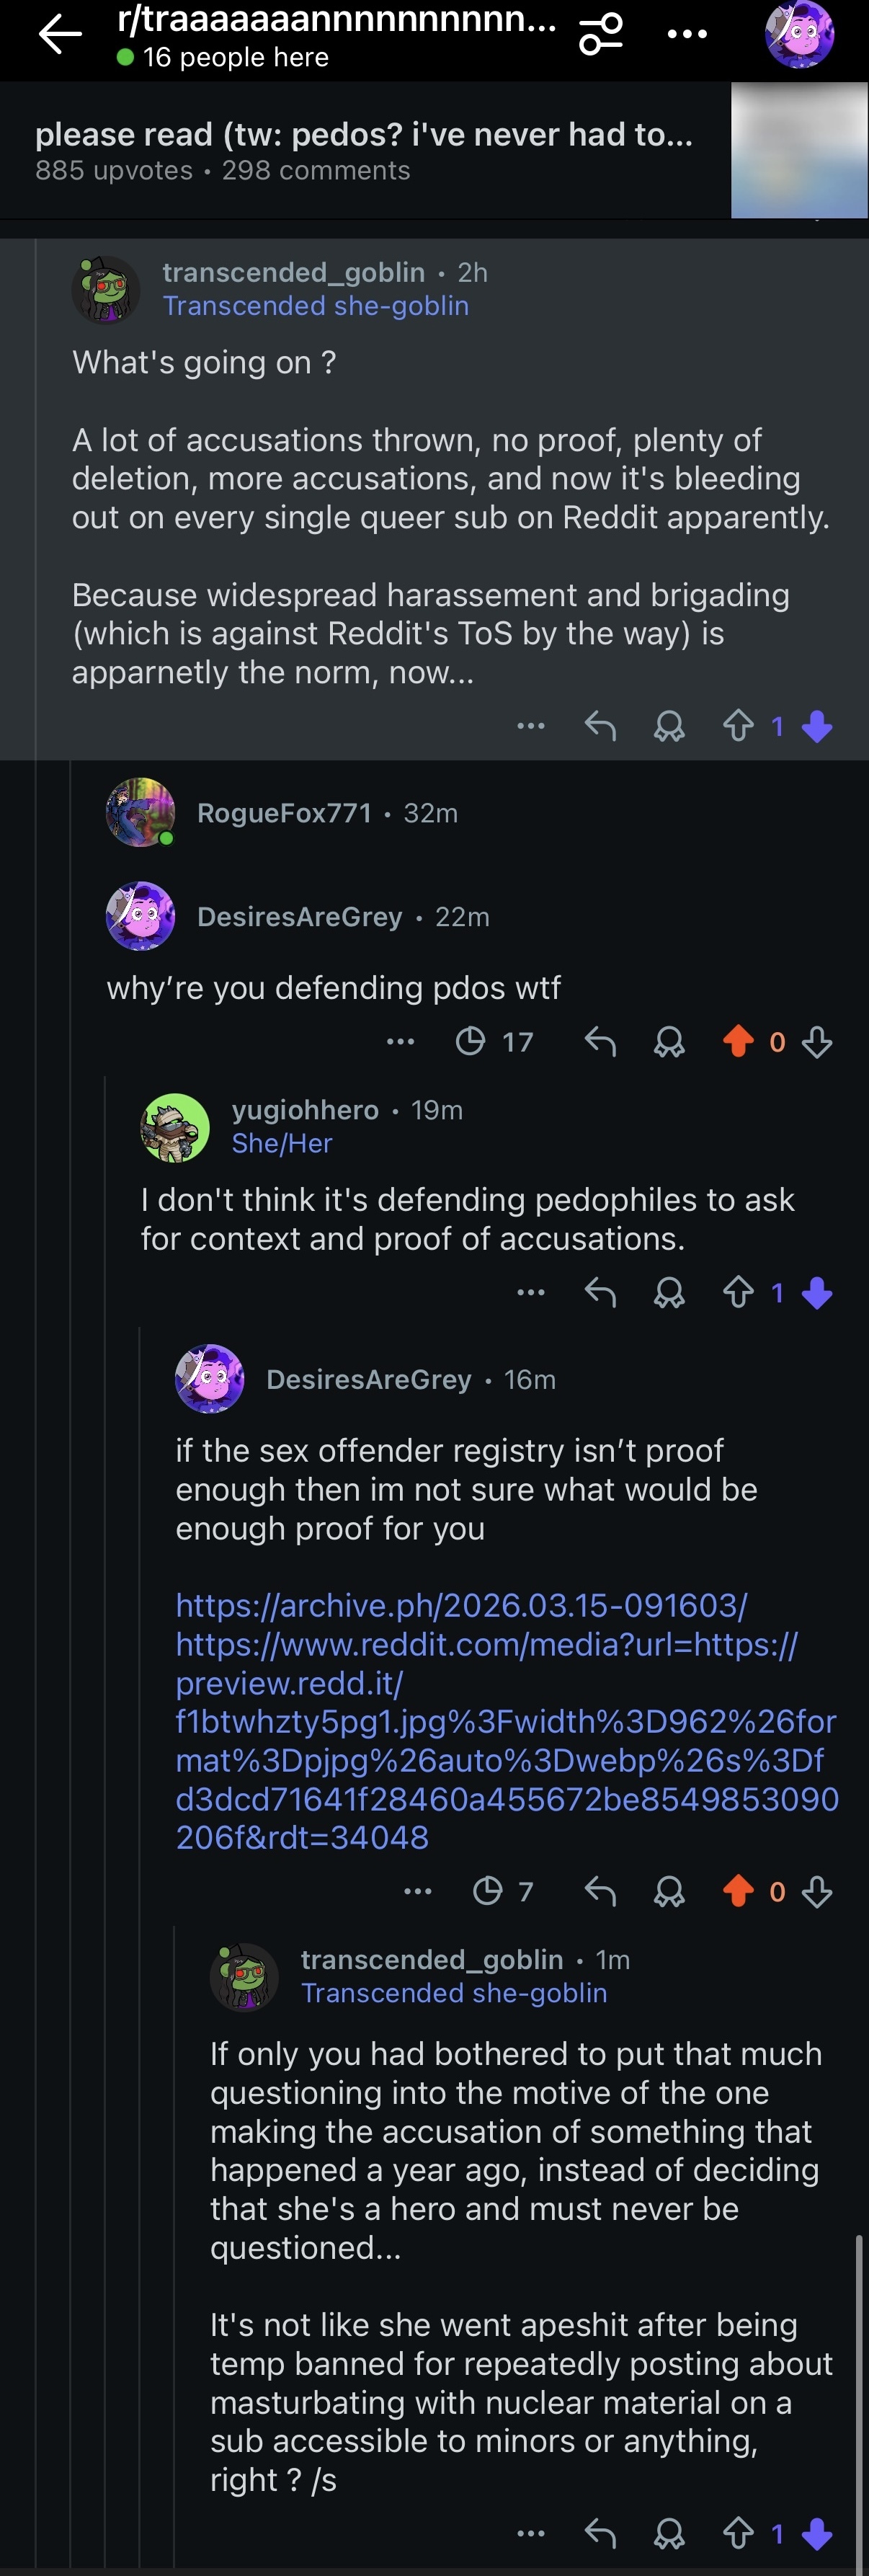Screen dimensions: 869x2576
Task: Reply to yugiohhero's comment
Action: [600, 1293]
